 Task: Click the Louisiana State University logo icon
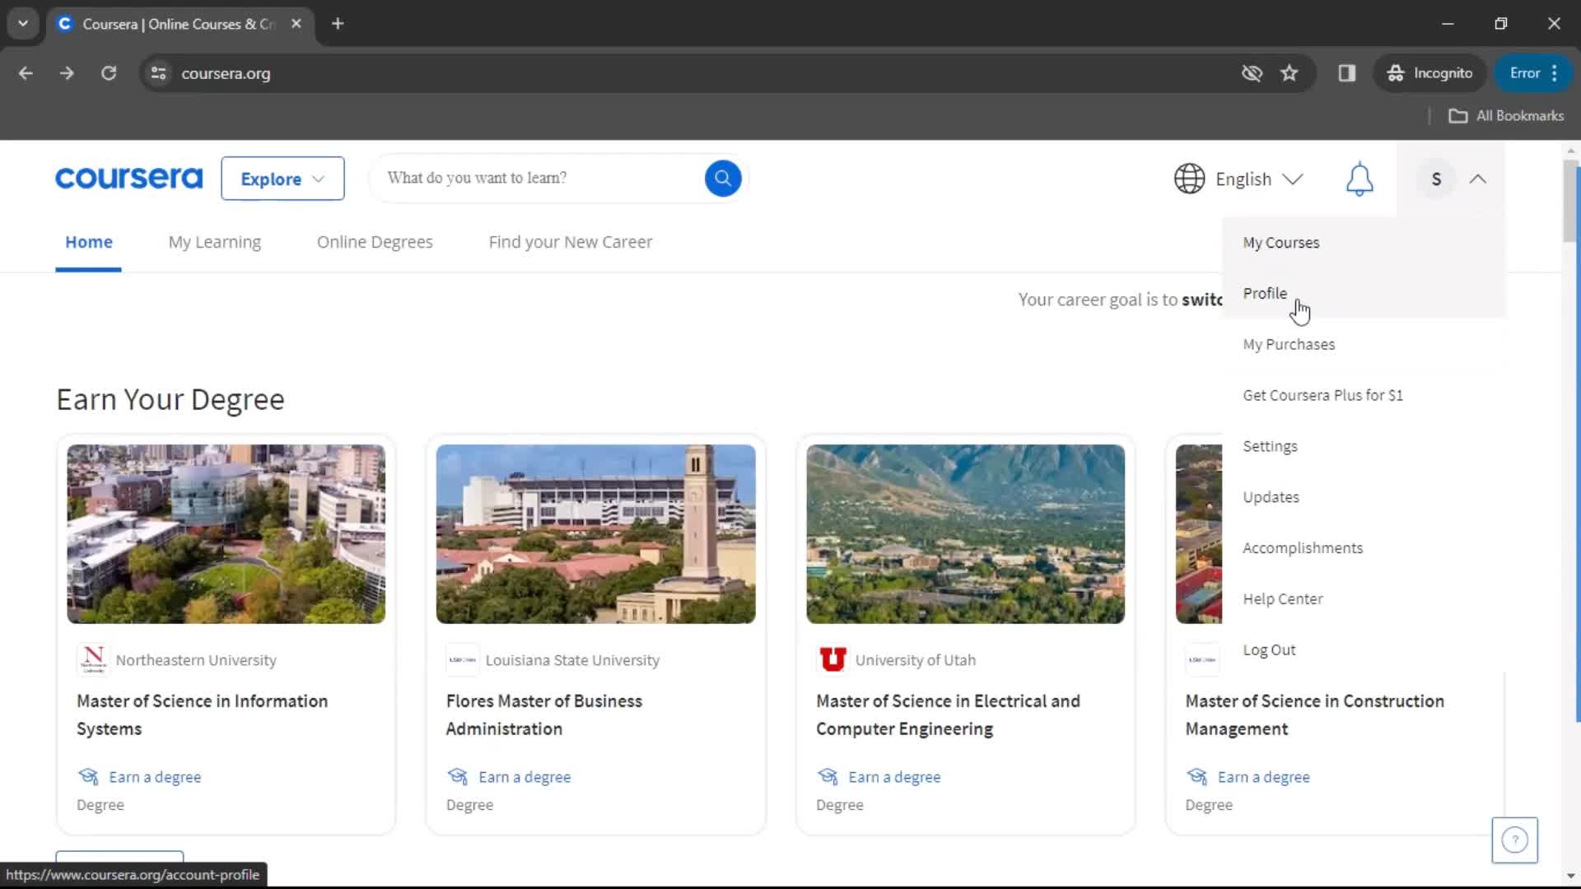coord(461,659)
